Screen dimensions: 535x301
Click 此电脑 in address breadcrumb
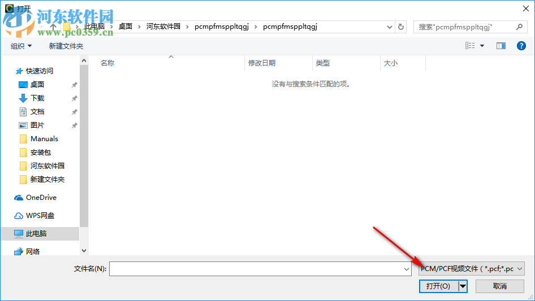pos(94,27)
